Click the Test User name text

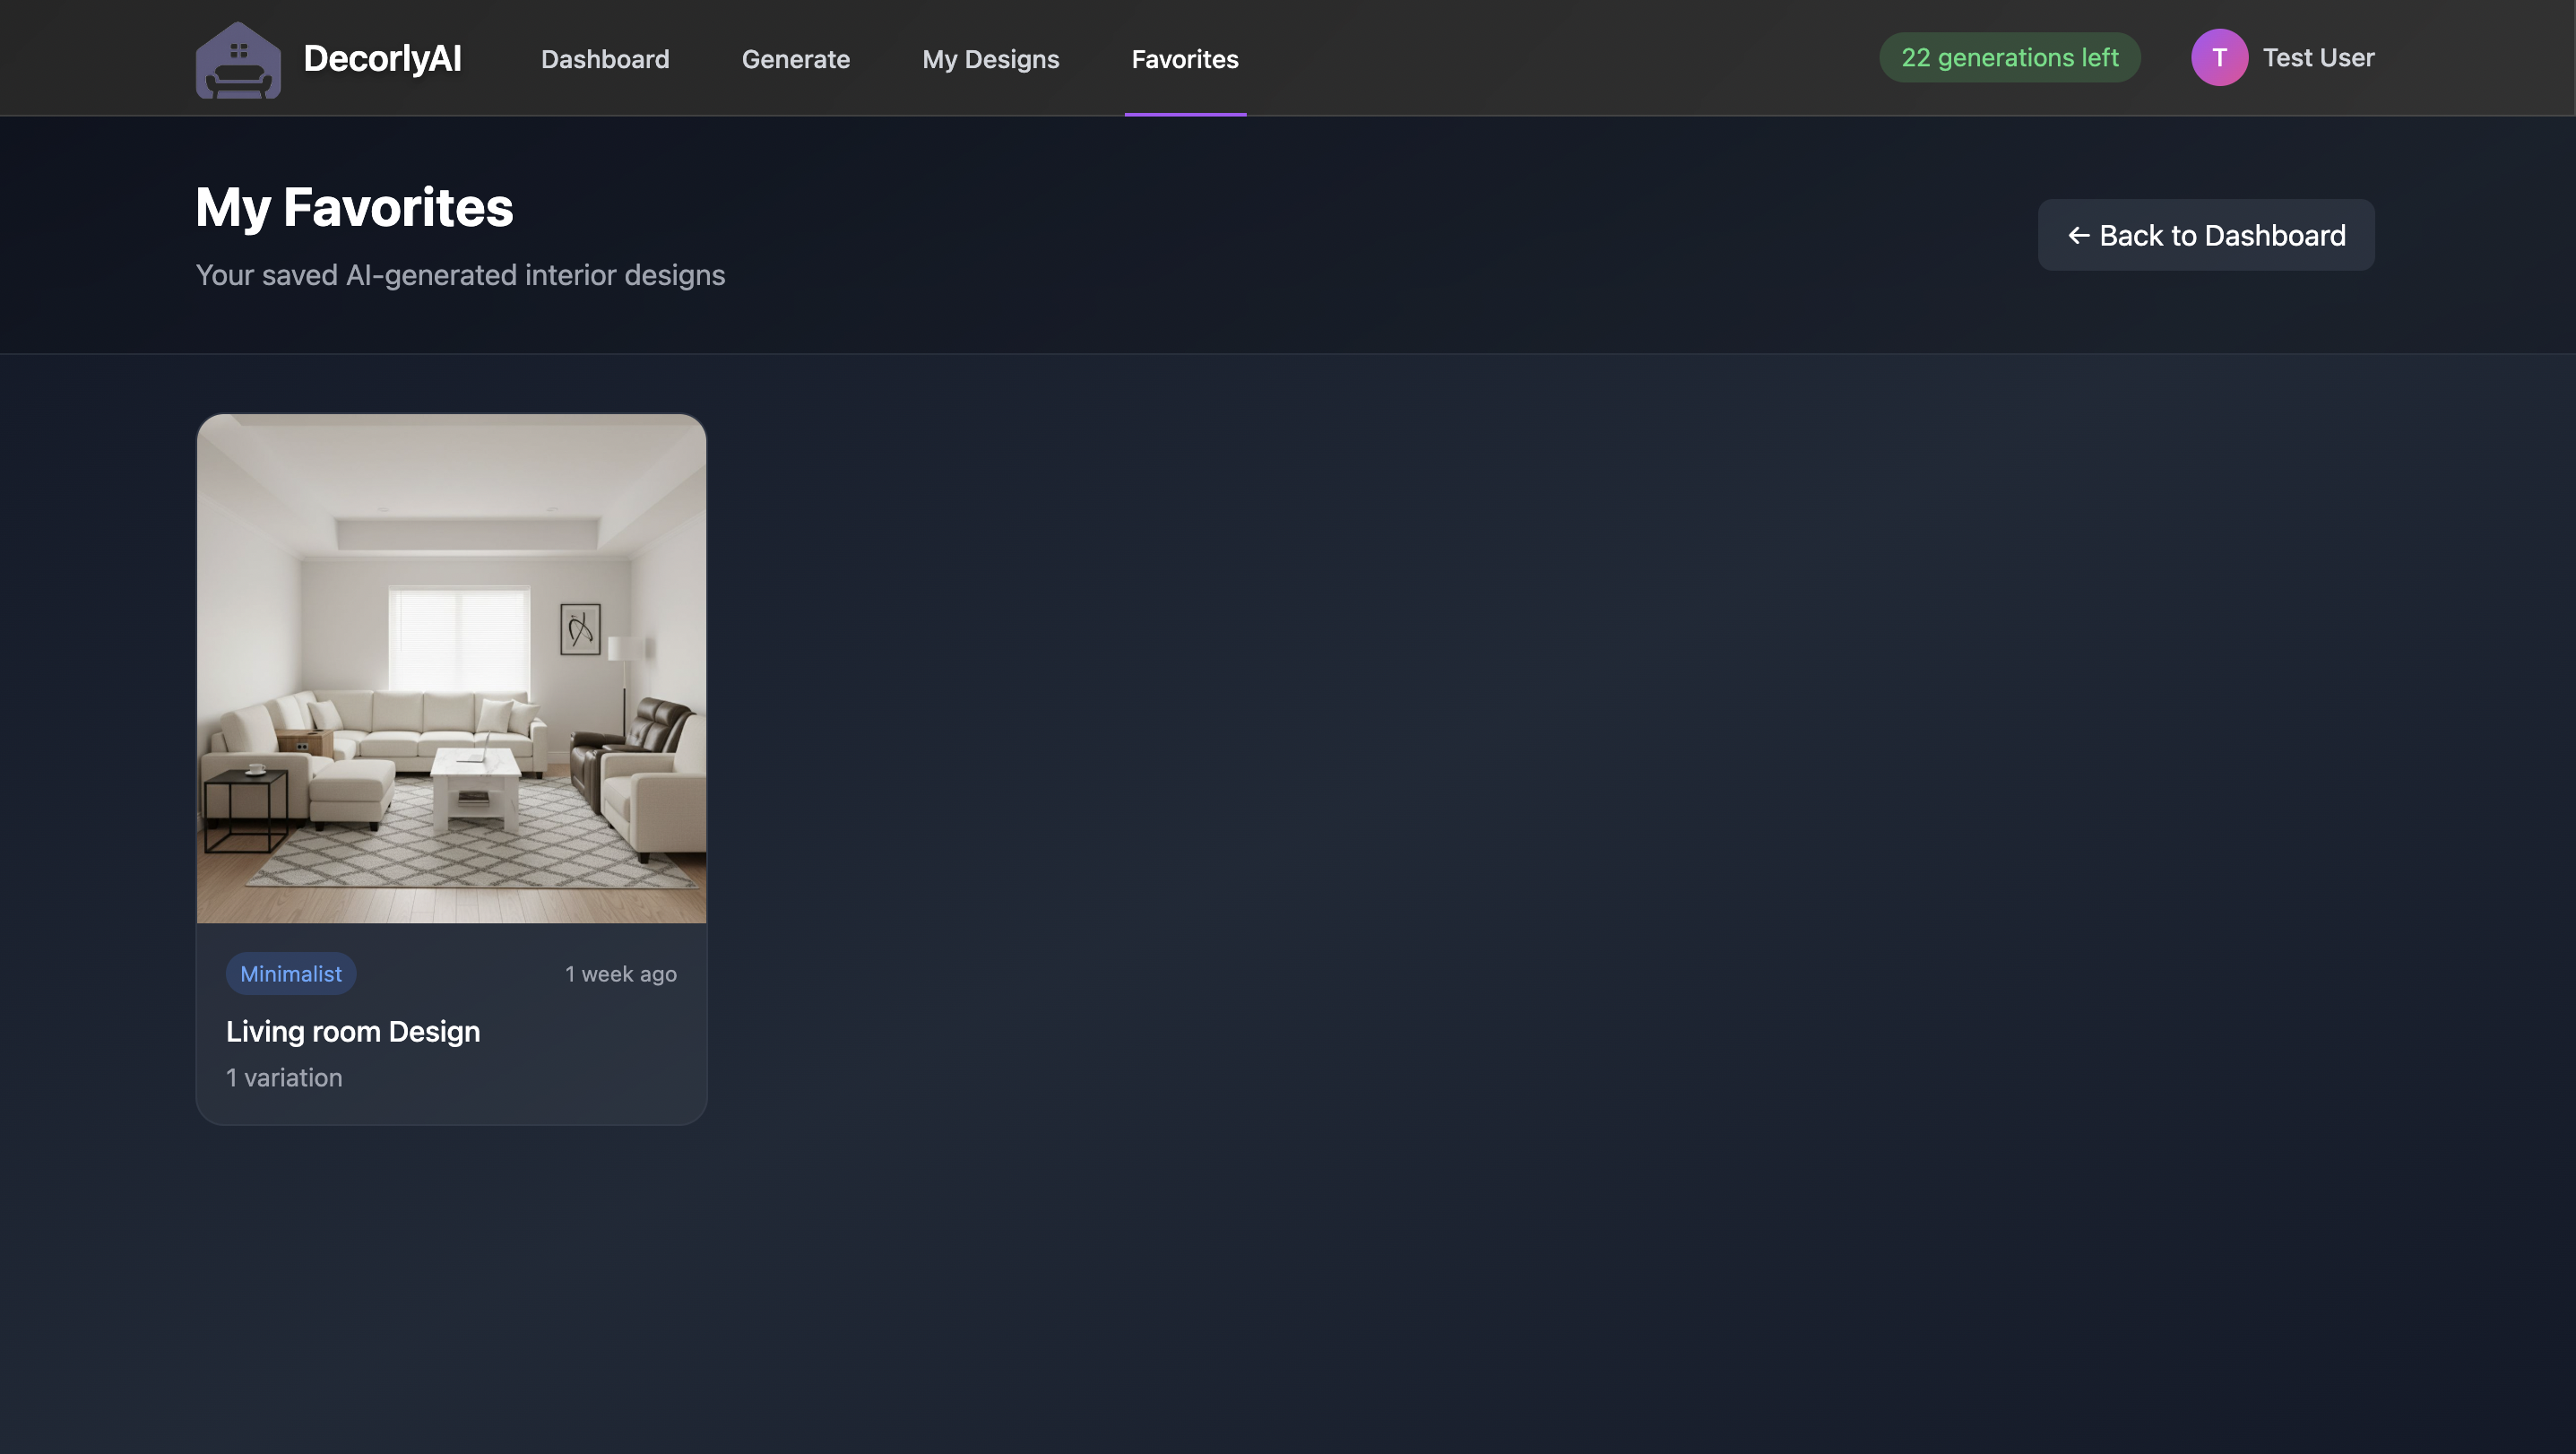tap(2319, 57)
